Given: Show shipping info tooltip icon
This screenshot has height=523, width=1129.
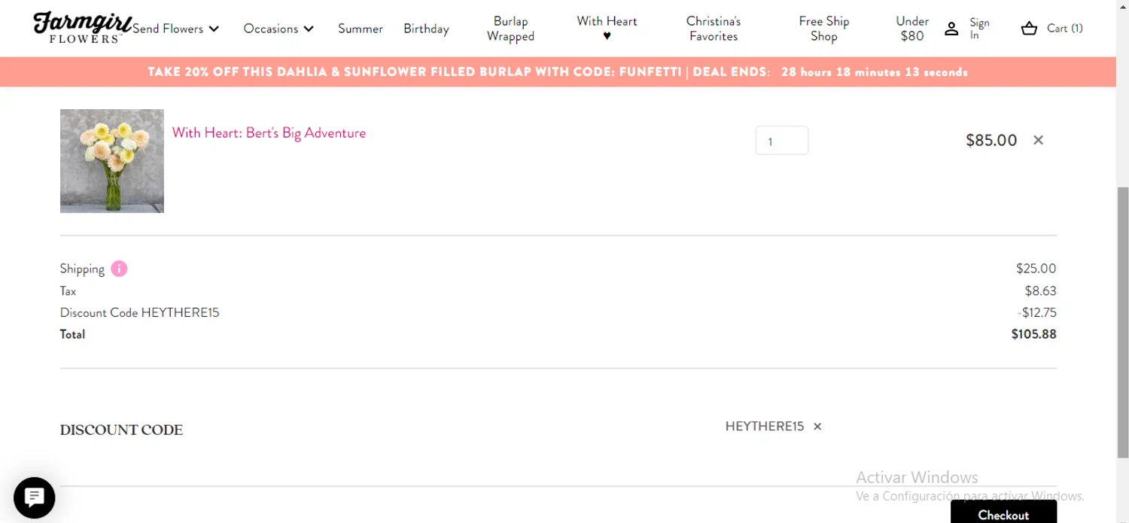Looking at the screenshot, I should click(x=119, y=269).
